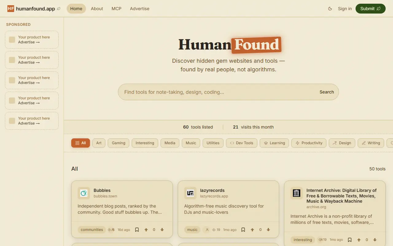This screenshot has width=393, height=246.
Task: Downvote the Internet Archive tool
Action: pyautogui.click(x=375, y=240)
